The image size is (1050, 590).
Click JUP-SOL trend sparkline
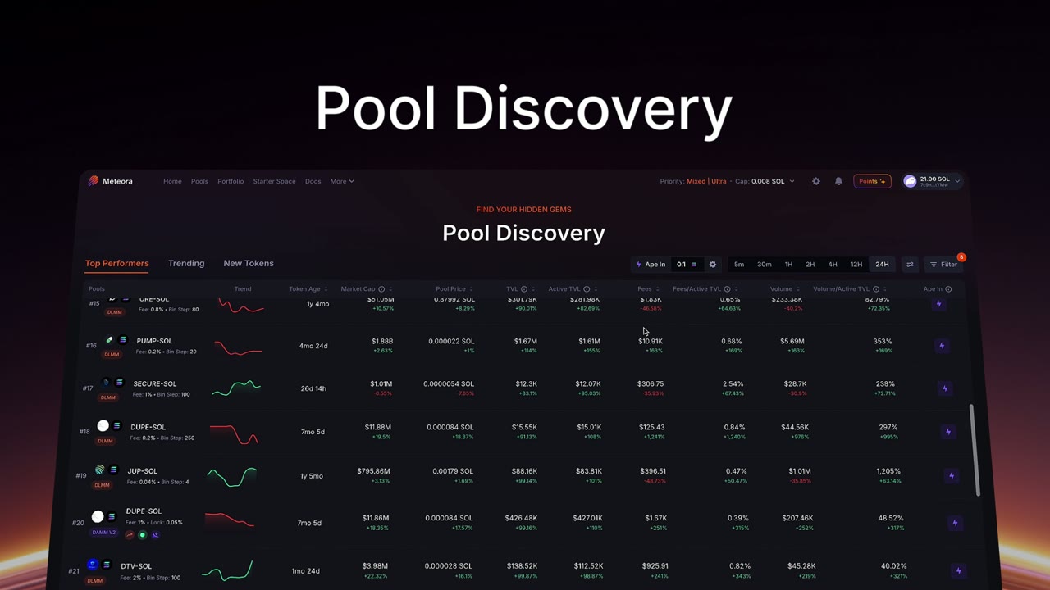tap(232, 476)
